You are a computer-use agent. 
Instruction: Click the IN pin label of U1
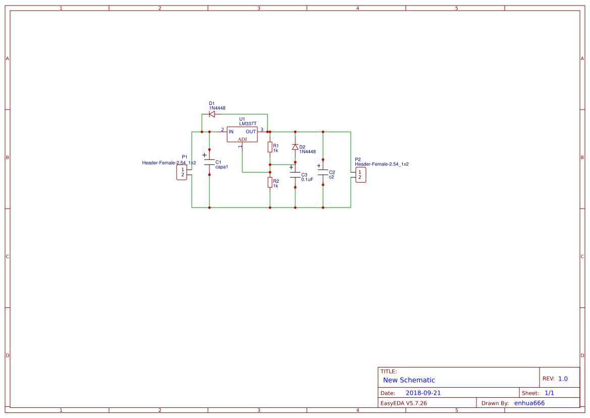coord(231,131)
